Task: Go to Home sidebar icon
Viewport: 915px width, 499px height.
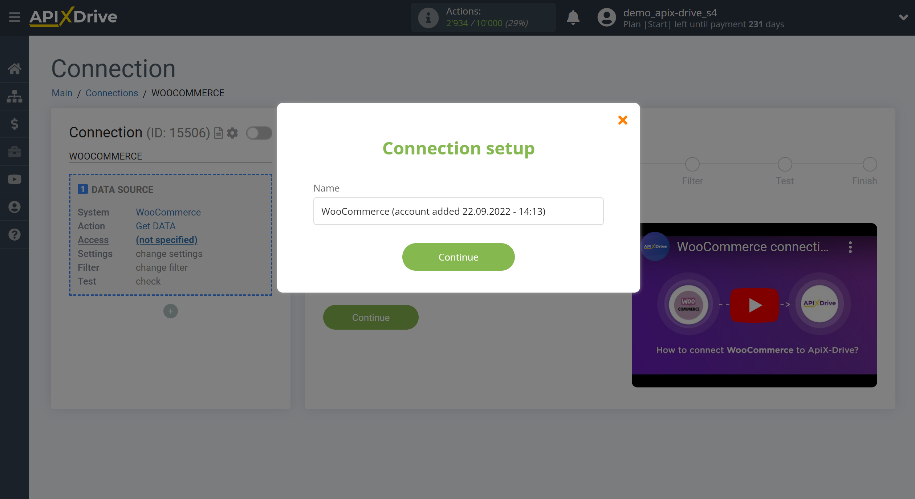Action: (15, 69)
